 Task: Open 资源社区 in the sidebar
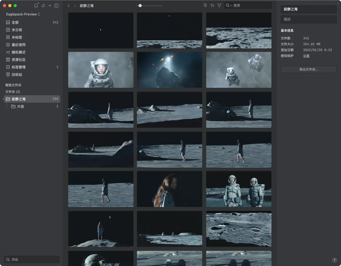pyautogui.click(x=32, y=60)
